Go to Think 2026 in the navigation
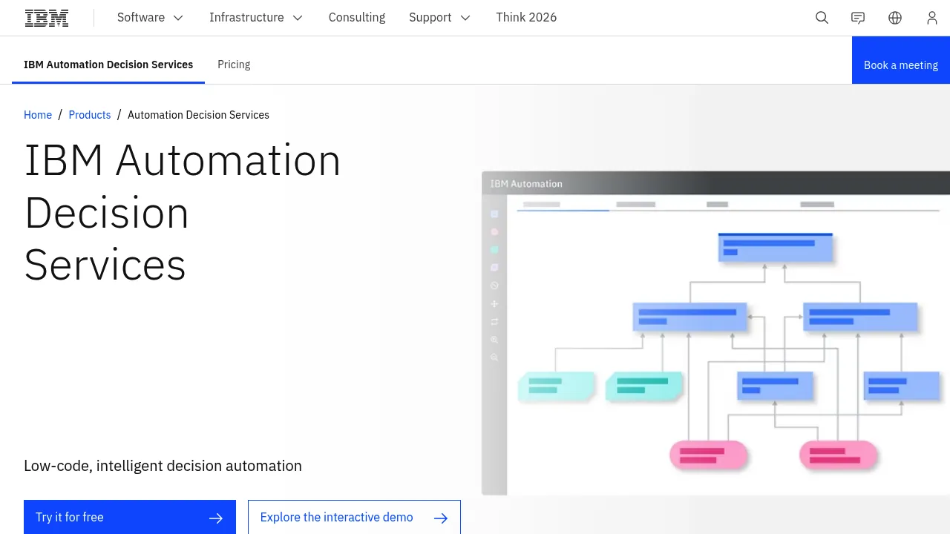Viewport: 950px width, 534px height. pyautogui.click(x=526, y=18)
